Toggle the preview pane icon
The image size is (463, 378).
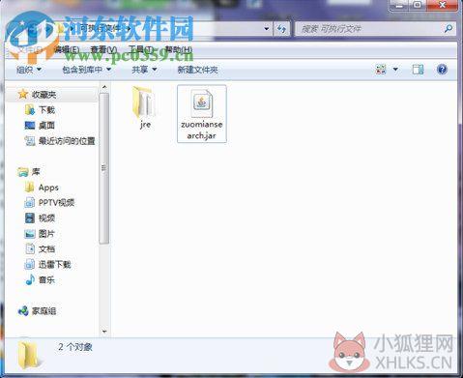point(418,70)
